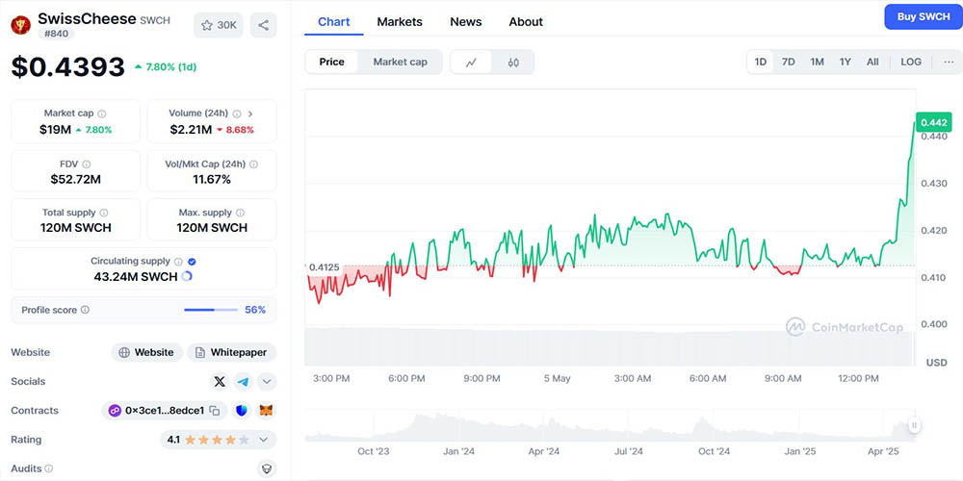Select the Price chart toggle
This screenshot has width=963, height=481.
click(331, 62)
